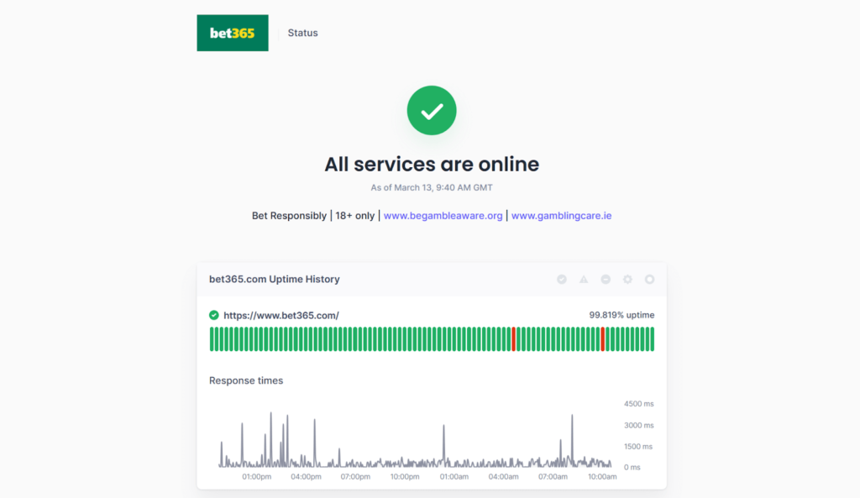Click the operational checkmark legend icon

click(562, 279)
